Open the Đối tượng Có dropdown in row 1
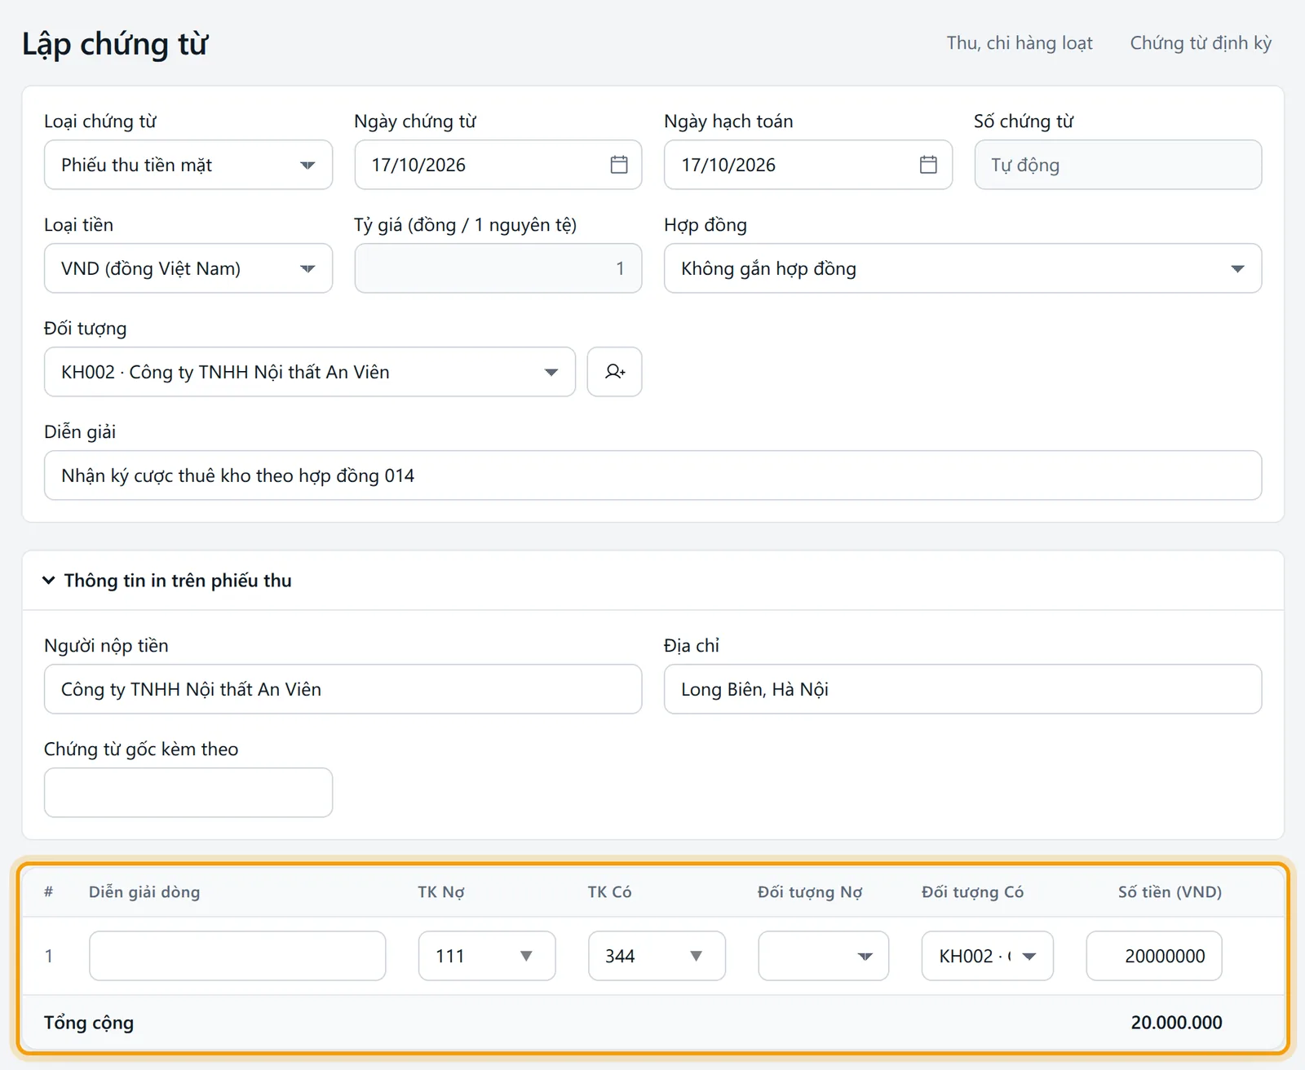 click(987, 956)
